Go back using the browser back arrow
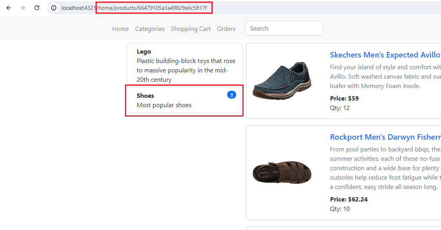Screen dimensions: 441x230 tap(9, 8)
